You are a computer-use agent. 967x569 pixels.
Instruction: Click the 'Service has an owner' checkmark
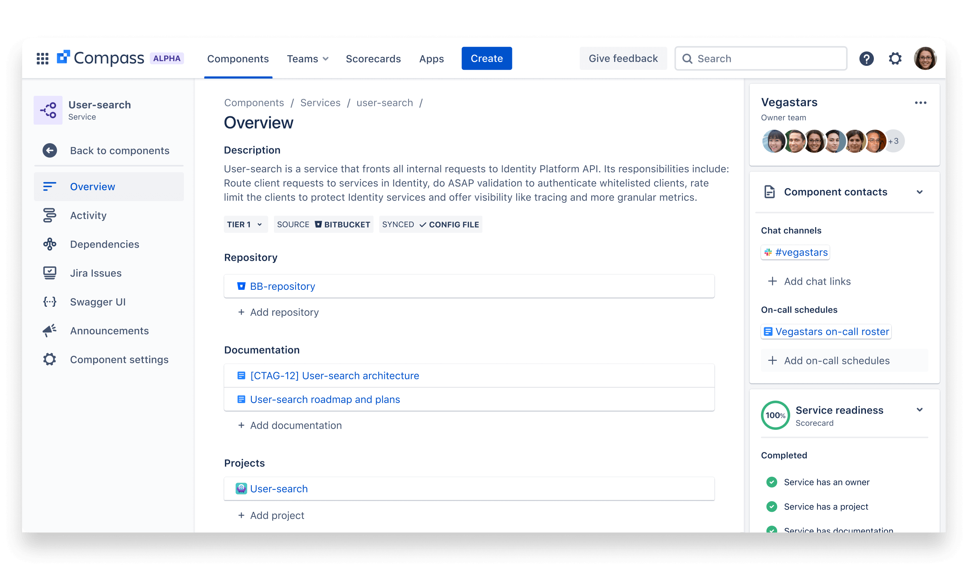pyautogui.click(x=772, y=482)
